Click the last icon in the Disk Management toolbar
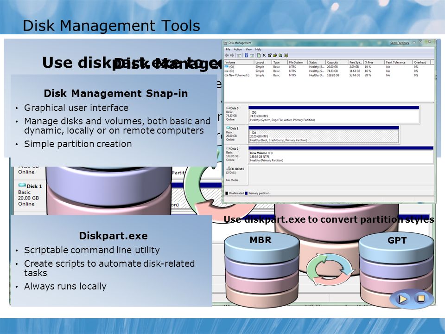445x334 pixels. [x=286, y=55]
